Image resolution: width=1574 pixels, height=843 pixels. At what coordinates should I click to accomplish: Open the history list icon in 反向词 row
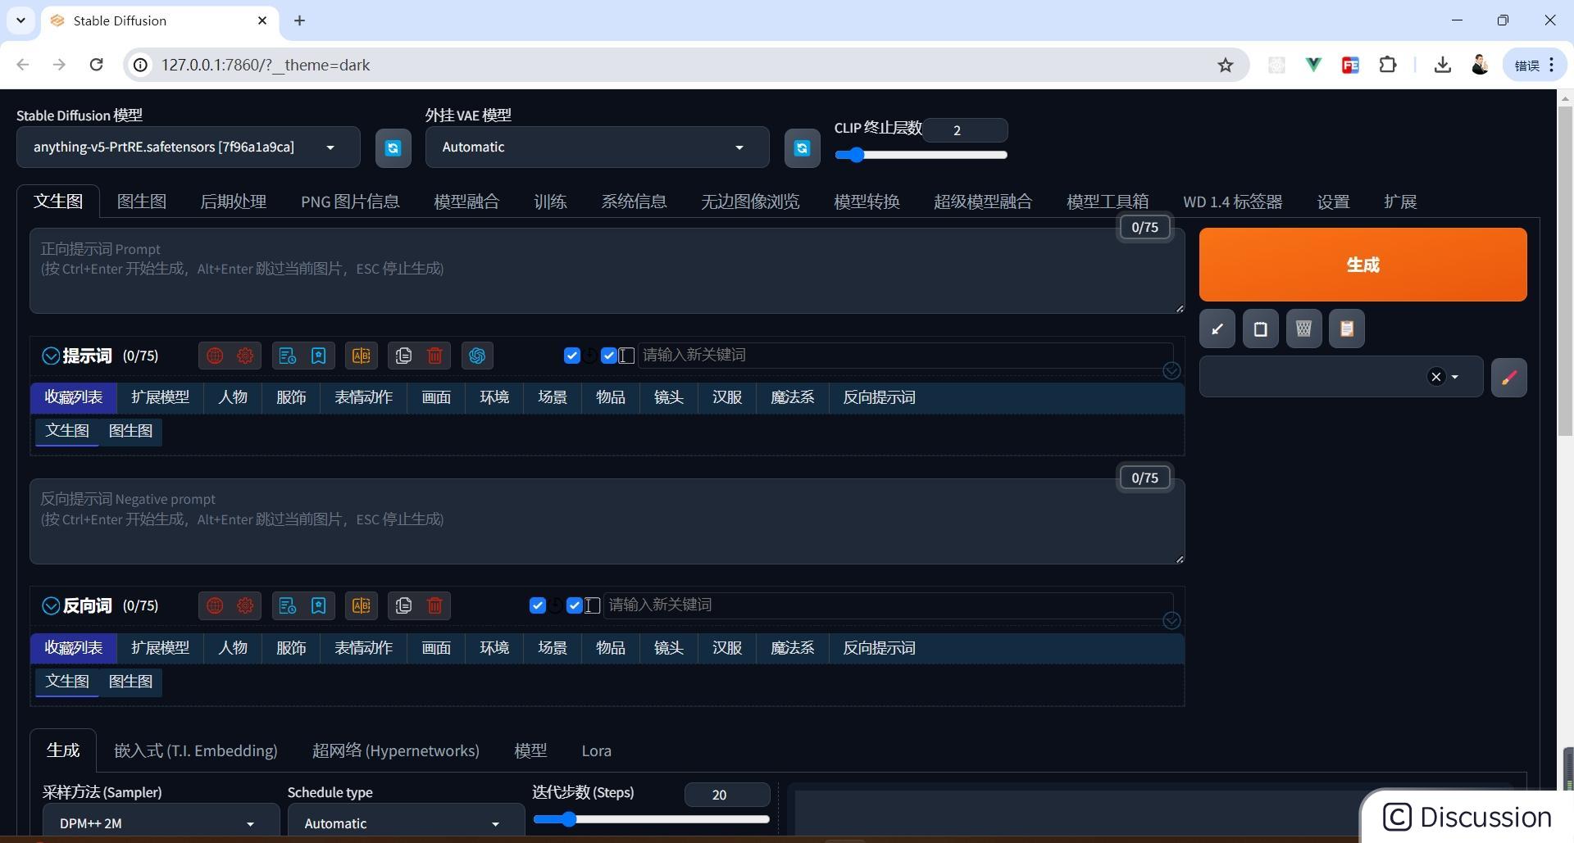pos(287,605)
